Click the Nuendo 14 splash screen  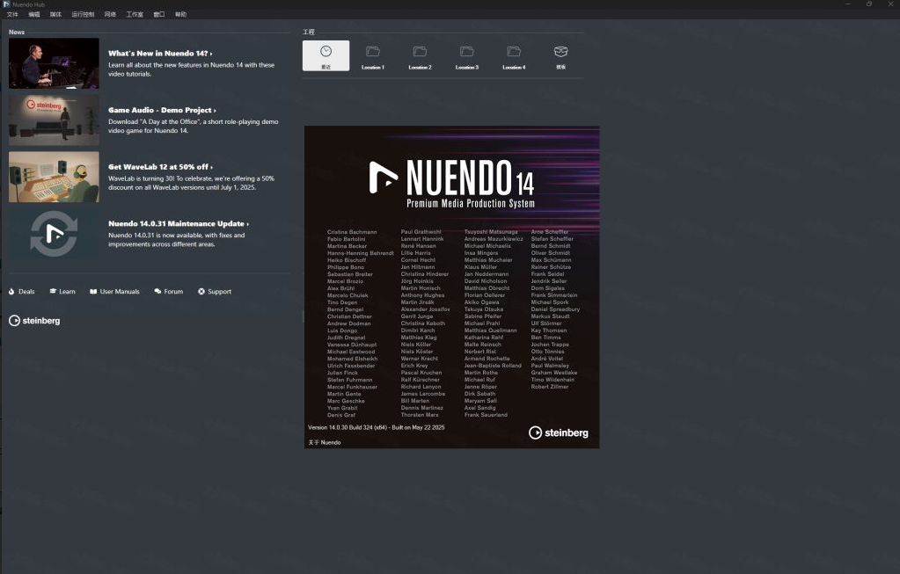pos(451,287)
